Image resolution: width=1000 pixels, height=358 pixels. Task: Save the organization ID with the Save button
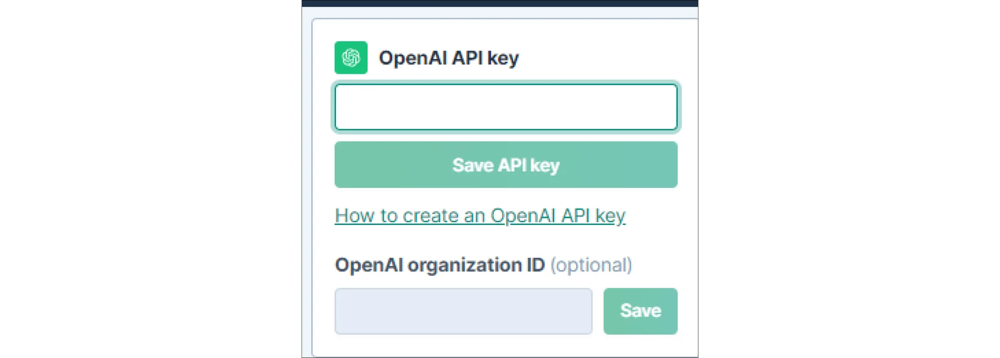click(x=640, y=311)
